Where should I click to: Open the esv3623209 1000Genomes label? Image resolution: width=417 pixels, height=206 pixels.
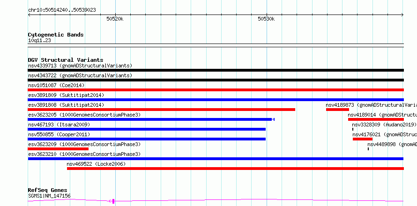coord(84,144)
